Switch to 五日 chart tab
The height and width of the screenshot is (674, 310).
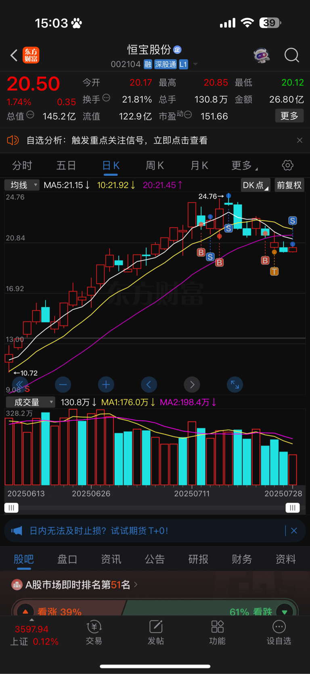(66, 166)
